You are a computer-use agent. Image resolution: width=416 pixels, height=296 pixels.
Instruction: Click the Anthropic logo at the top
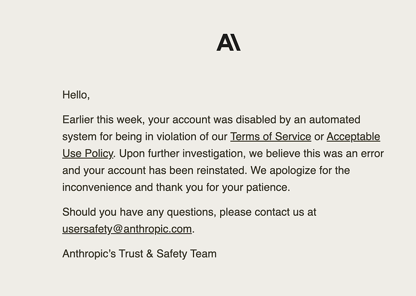(228, 42)
